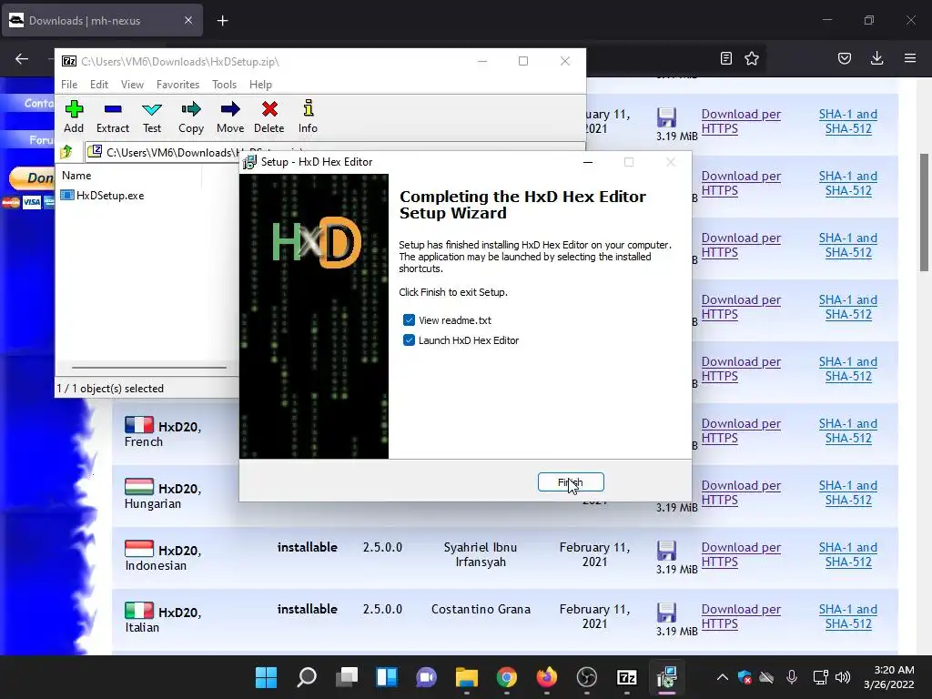Click the floppy disk icon in Italian row
This screenshot has height=699, width=932.
click(666, 613)
